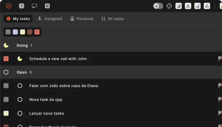Open the chat bubble comments icon
Viewport: 222px width, 127px height.
[34, 6]
